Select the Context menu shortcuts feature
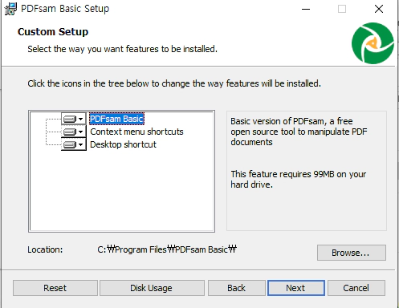 [x=136, y=132]
